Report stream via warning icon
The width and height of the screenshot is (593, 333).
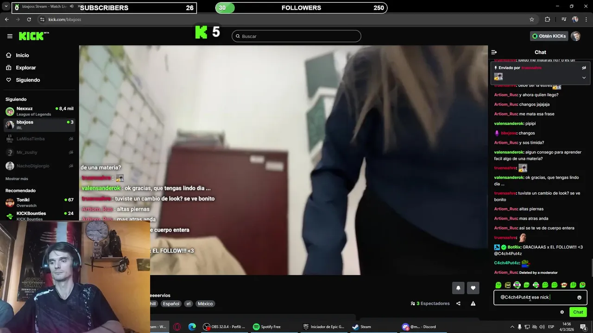click(x=473, y=303)
